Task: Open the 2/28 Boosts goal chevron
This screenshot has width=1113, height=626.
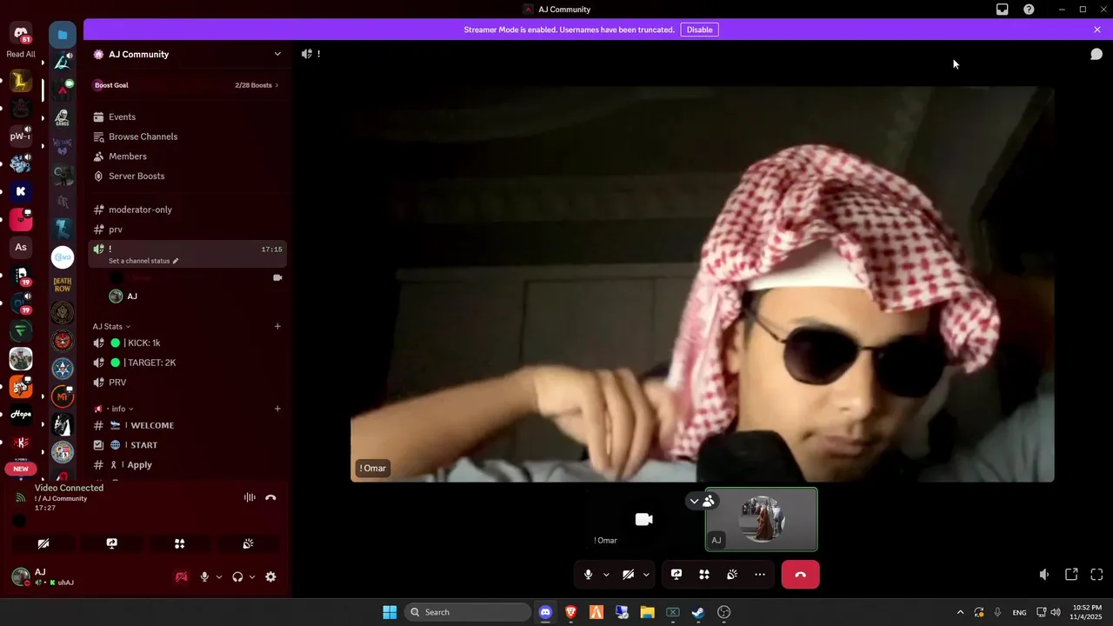Action: [x=277, y=85]
